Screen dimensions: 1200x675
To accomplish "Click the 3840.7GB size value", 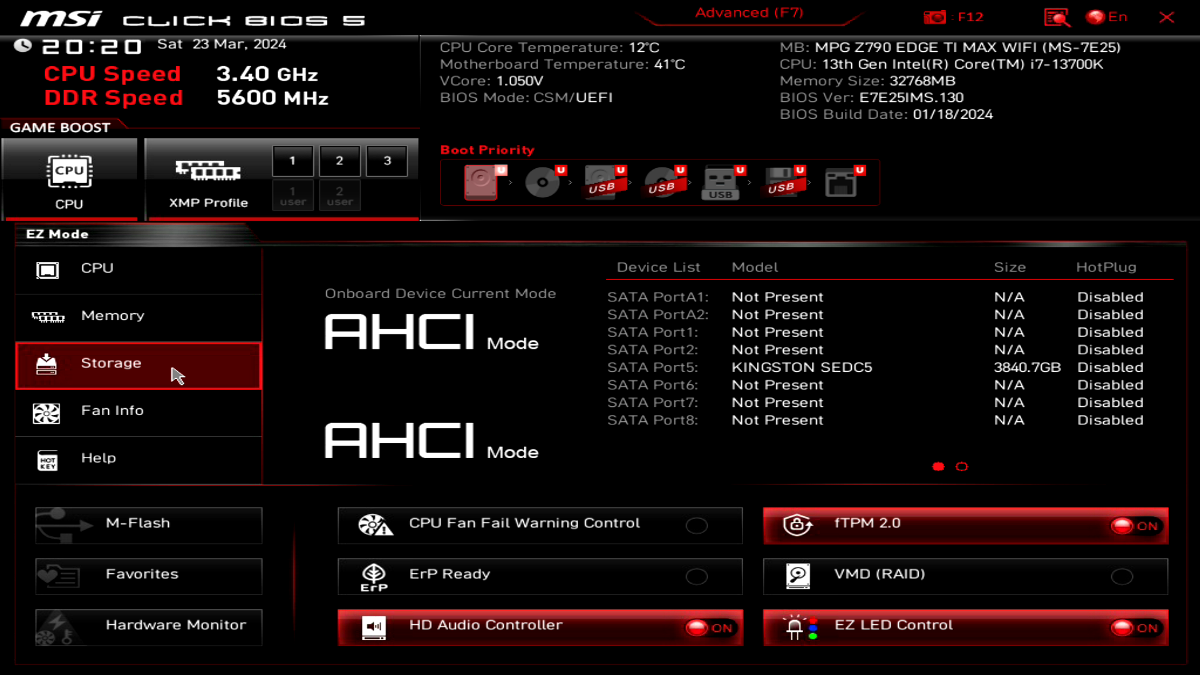I will [1027, 367].
